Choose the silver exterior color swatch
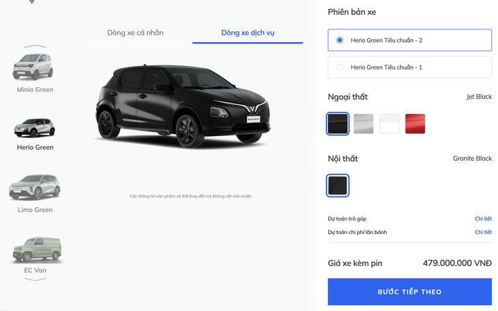Image resolution: width=498 pixels, height=311 pixels. (364, 123)
